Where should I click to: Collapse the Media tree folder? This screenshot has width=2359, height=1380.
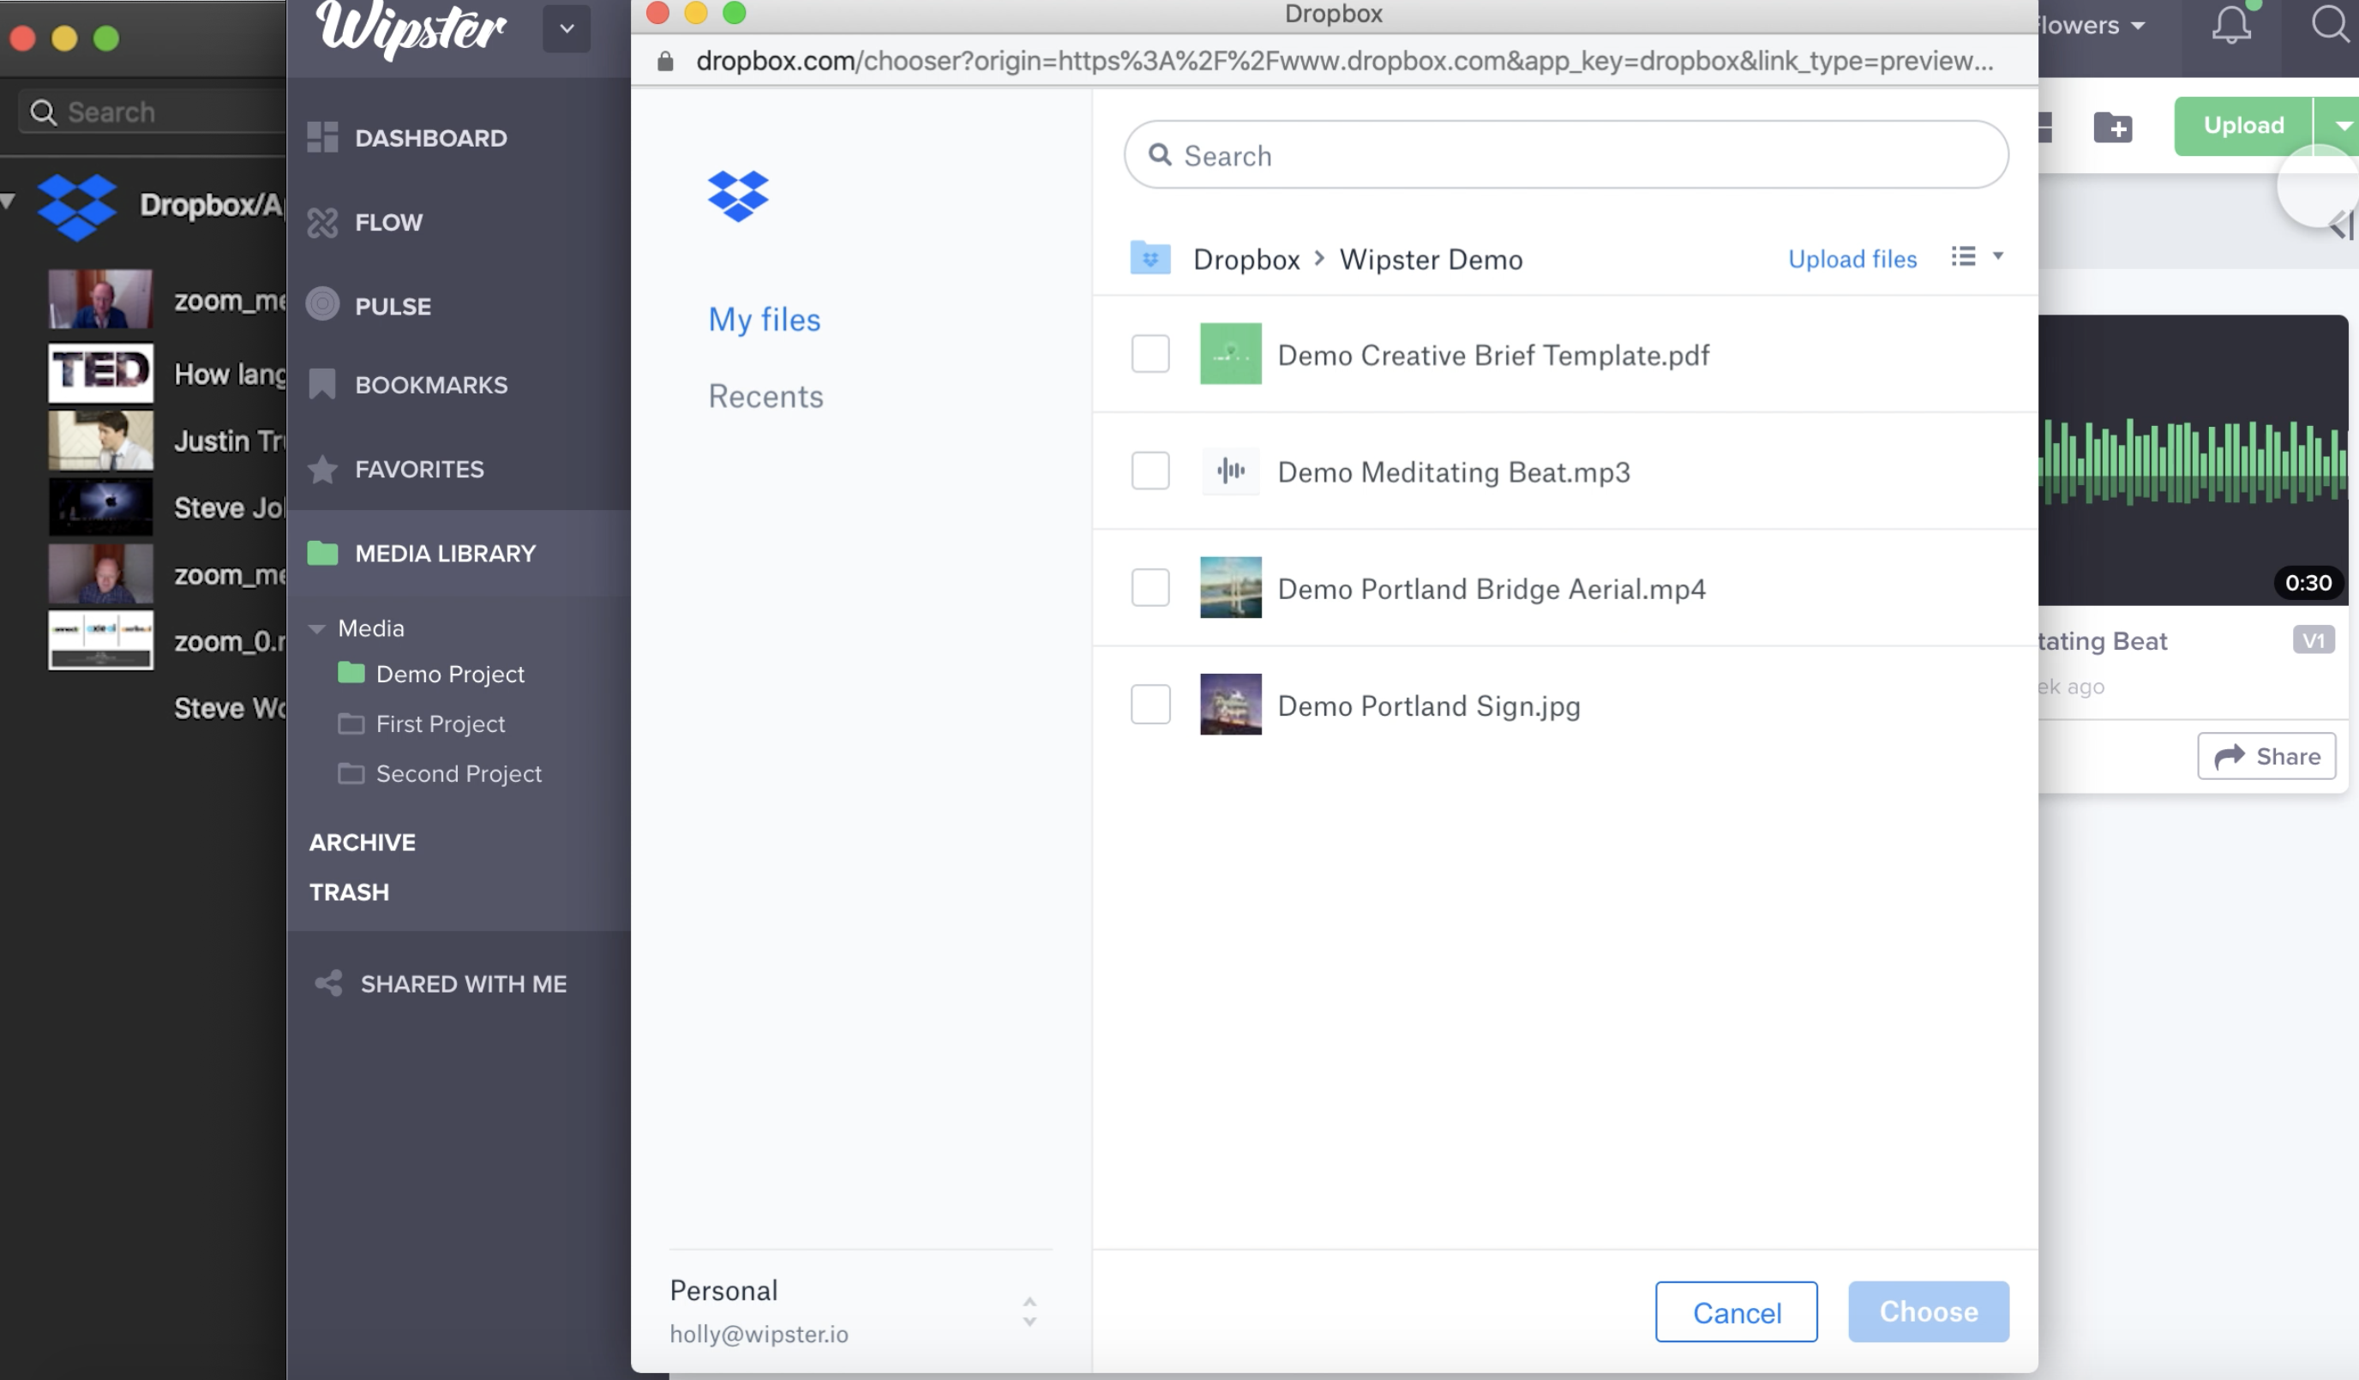pos(317,628)
